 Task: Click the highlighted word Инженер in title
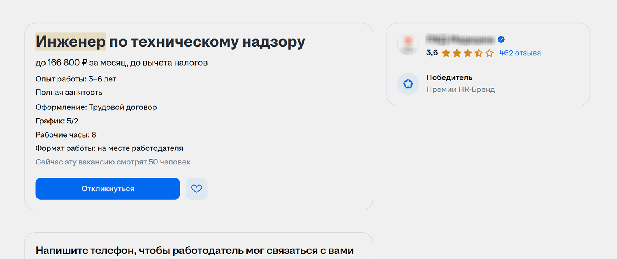click(x=71, y=41)
